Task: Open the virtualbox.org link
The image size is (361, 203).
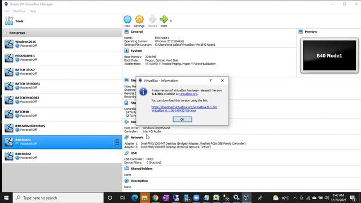Action: tap(188, 94)
